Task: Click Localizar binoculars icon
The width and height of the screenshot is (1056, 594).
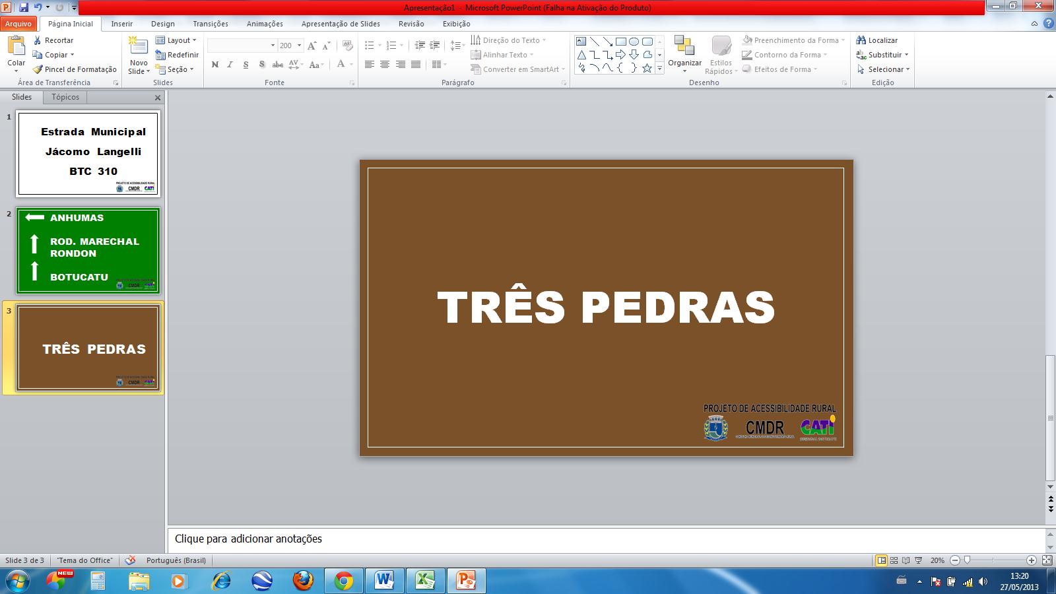Action: point(861,40)
